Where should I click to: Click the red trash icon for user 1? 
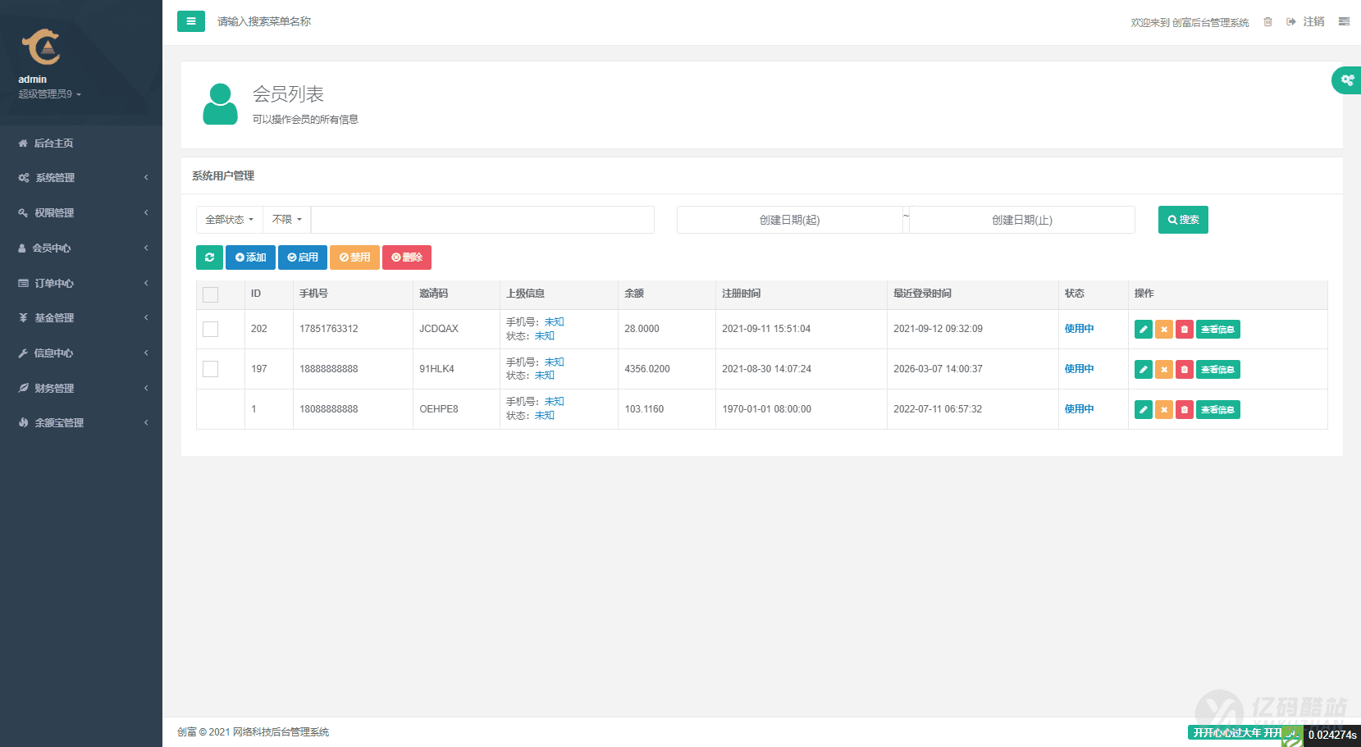pyautogui.click(x=1184, y=409)
